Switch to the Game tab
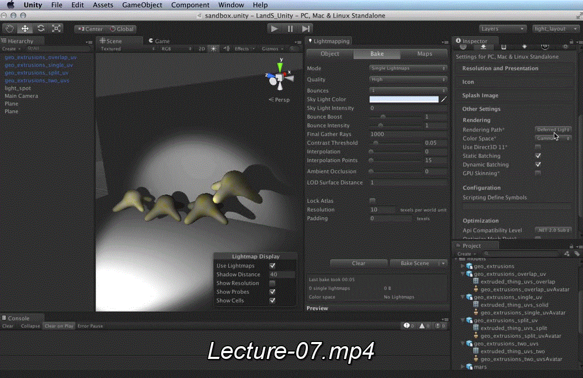 point(160,41)
